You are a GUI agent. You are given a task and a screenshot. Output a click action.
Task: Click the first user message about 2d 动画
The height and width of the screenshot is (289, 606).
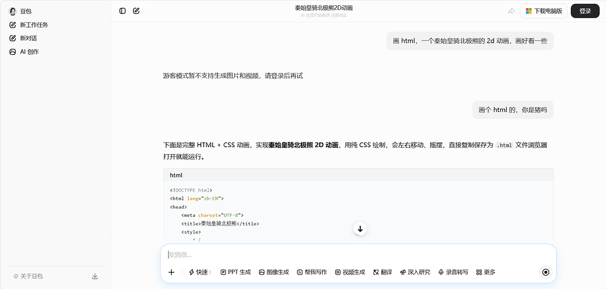pos(470,41)
